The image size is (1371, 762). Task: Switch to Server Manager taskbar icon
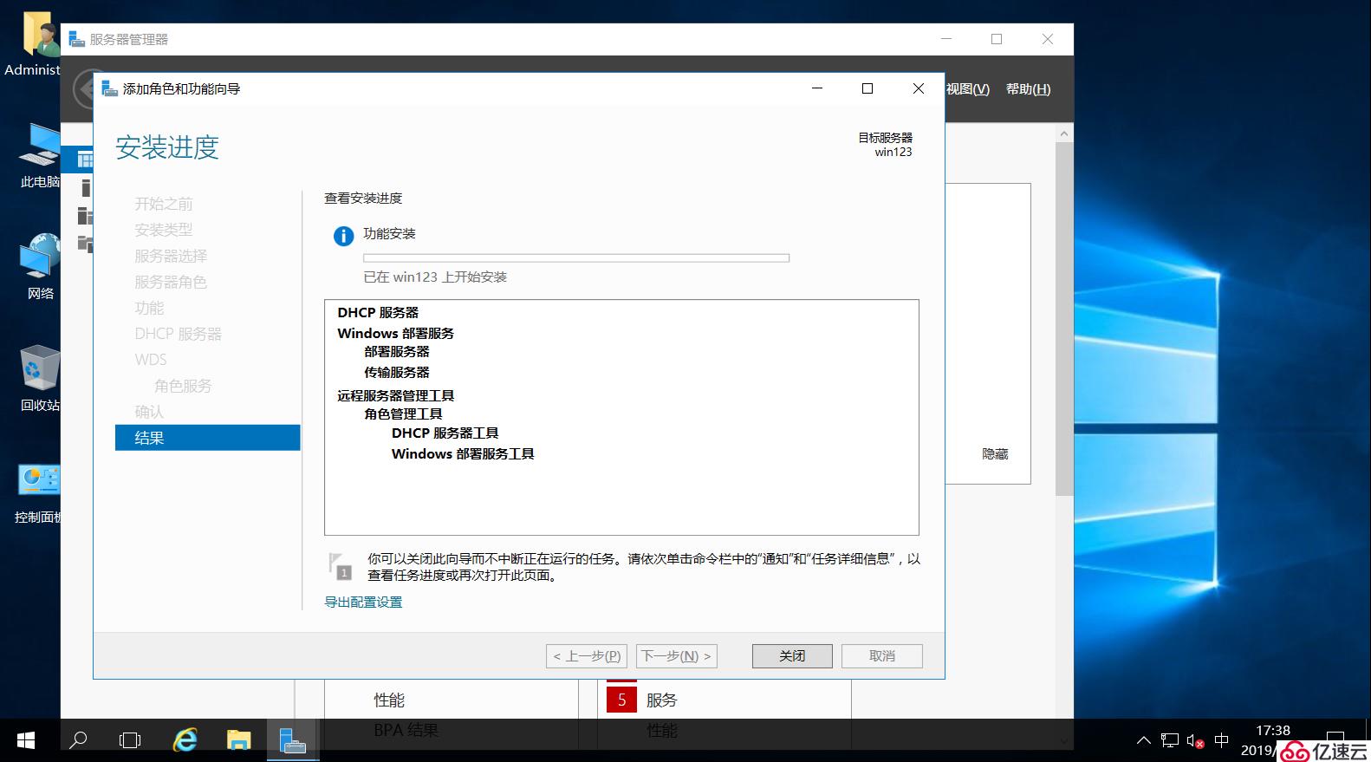pos(293,740)
